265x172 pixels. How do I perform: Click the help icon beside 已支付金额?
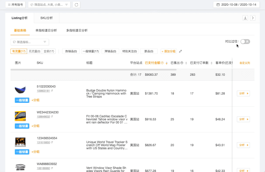coord(162,63)
